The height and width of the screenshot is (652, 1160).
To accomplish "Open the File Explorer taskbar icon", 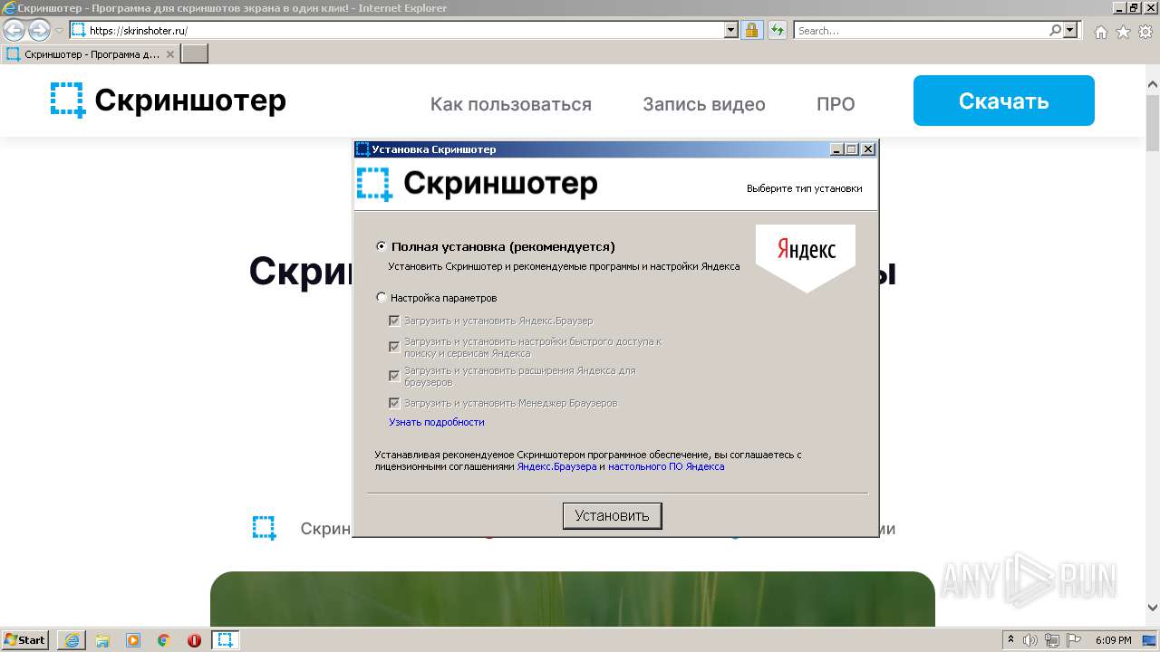I will click(x=102, y=640).
